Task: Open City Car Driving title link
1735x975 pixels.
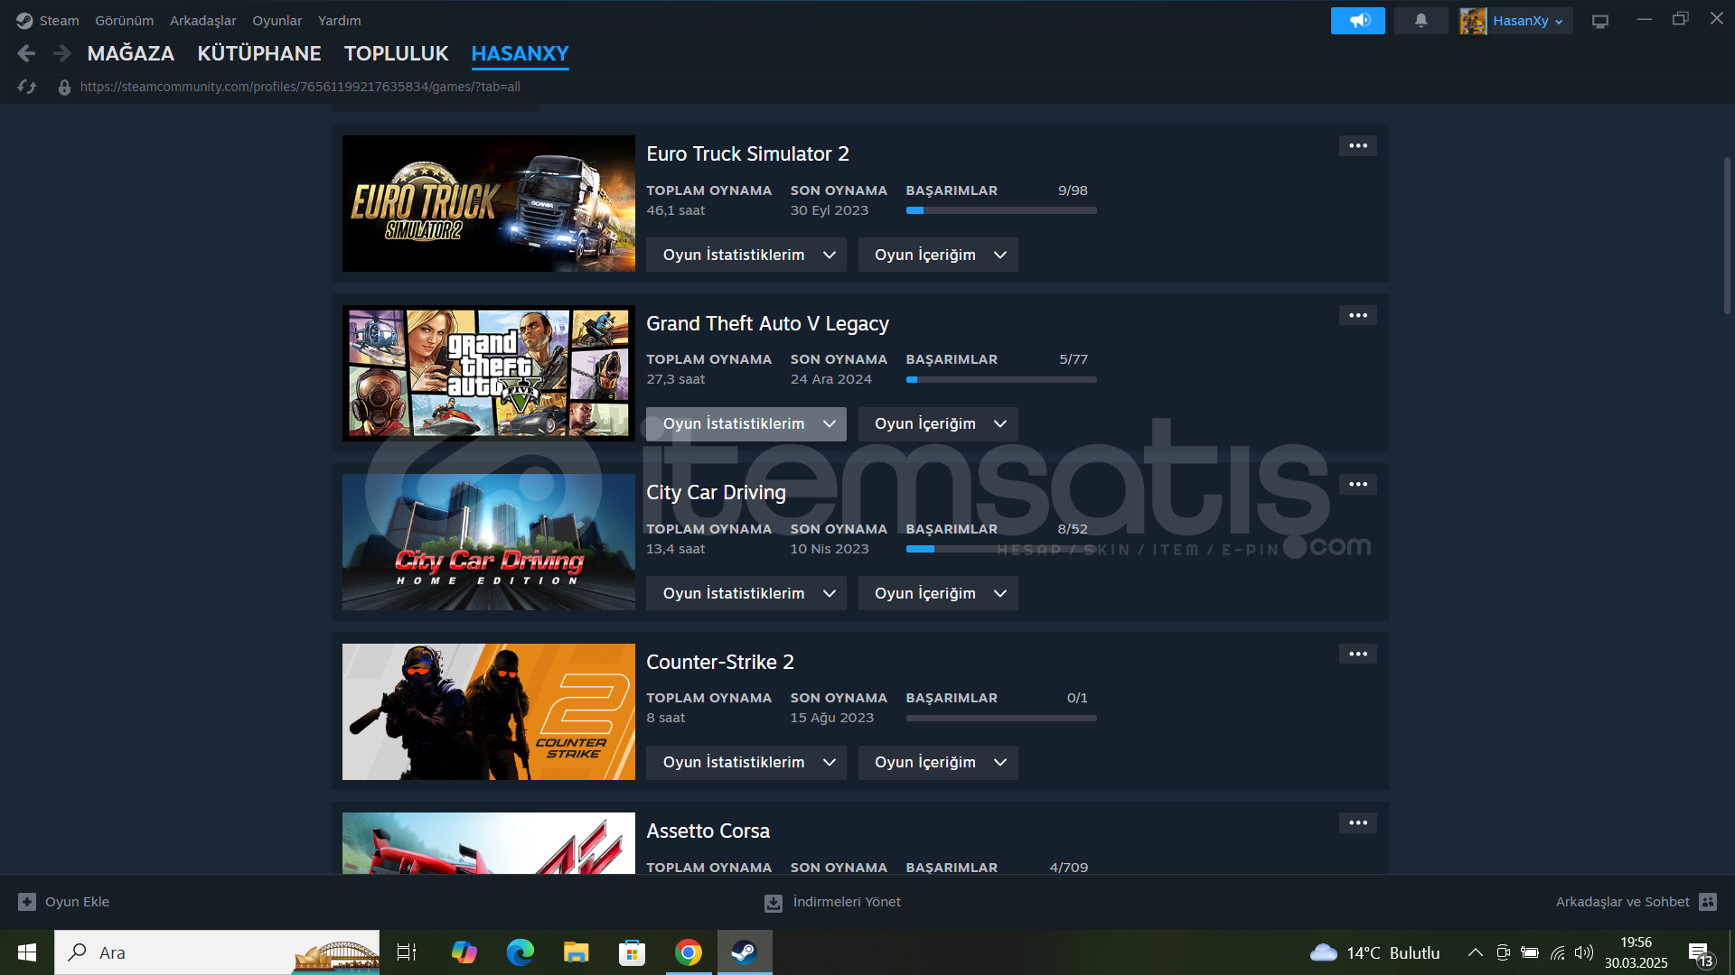Action: coord(716,493)
